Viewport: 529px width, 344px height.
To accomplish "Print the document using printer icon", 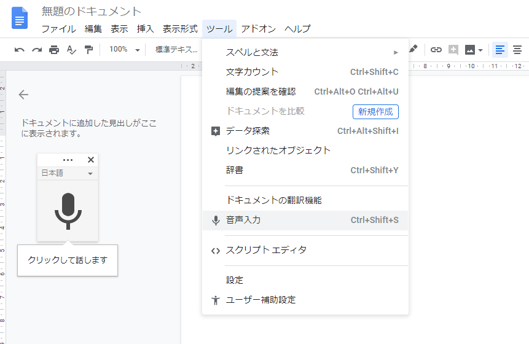I will pos(54,50).
